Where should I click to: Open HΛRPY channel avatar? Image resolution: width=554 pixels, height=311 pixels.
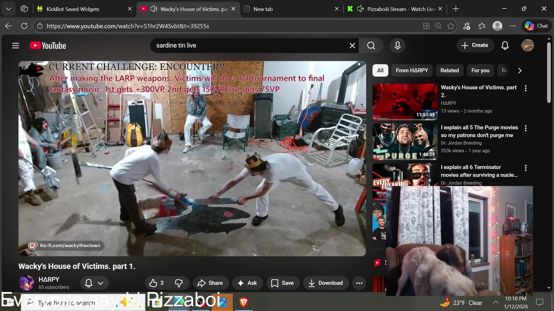pos(26,283)
